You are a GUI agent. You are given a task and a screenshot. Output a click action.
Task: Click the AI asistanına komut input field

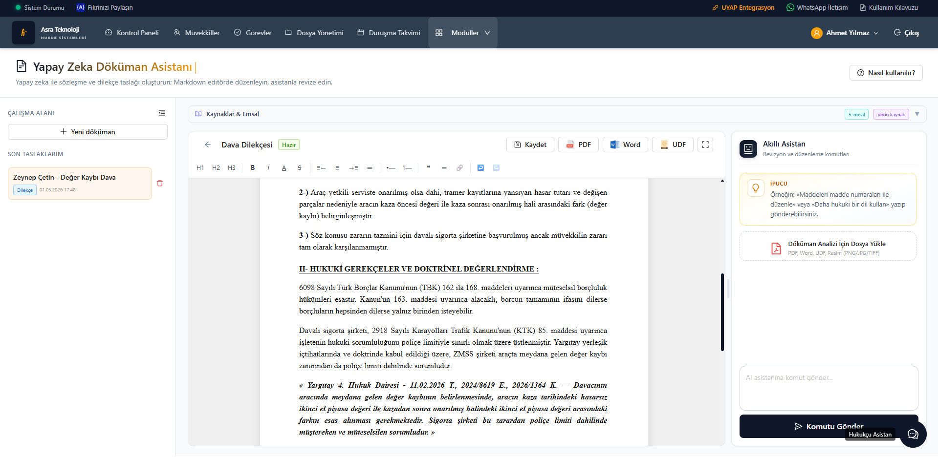coord(829,388)
